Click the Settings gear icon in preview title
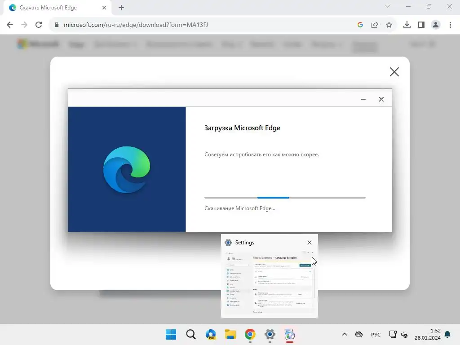 click(228, 243)
